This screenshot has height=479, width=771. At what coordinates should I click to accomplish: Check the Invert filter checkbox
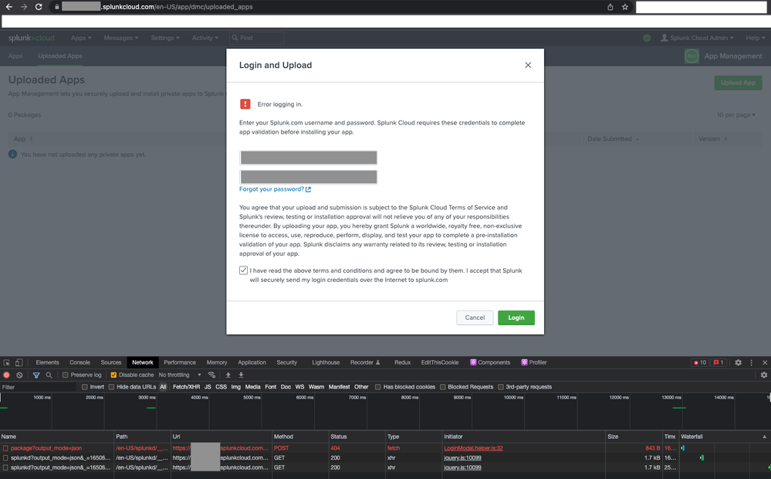point(85,387)
